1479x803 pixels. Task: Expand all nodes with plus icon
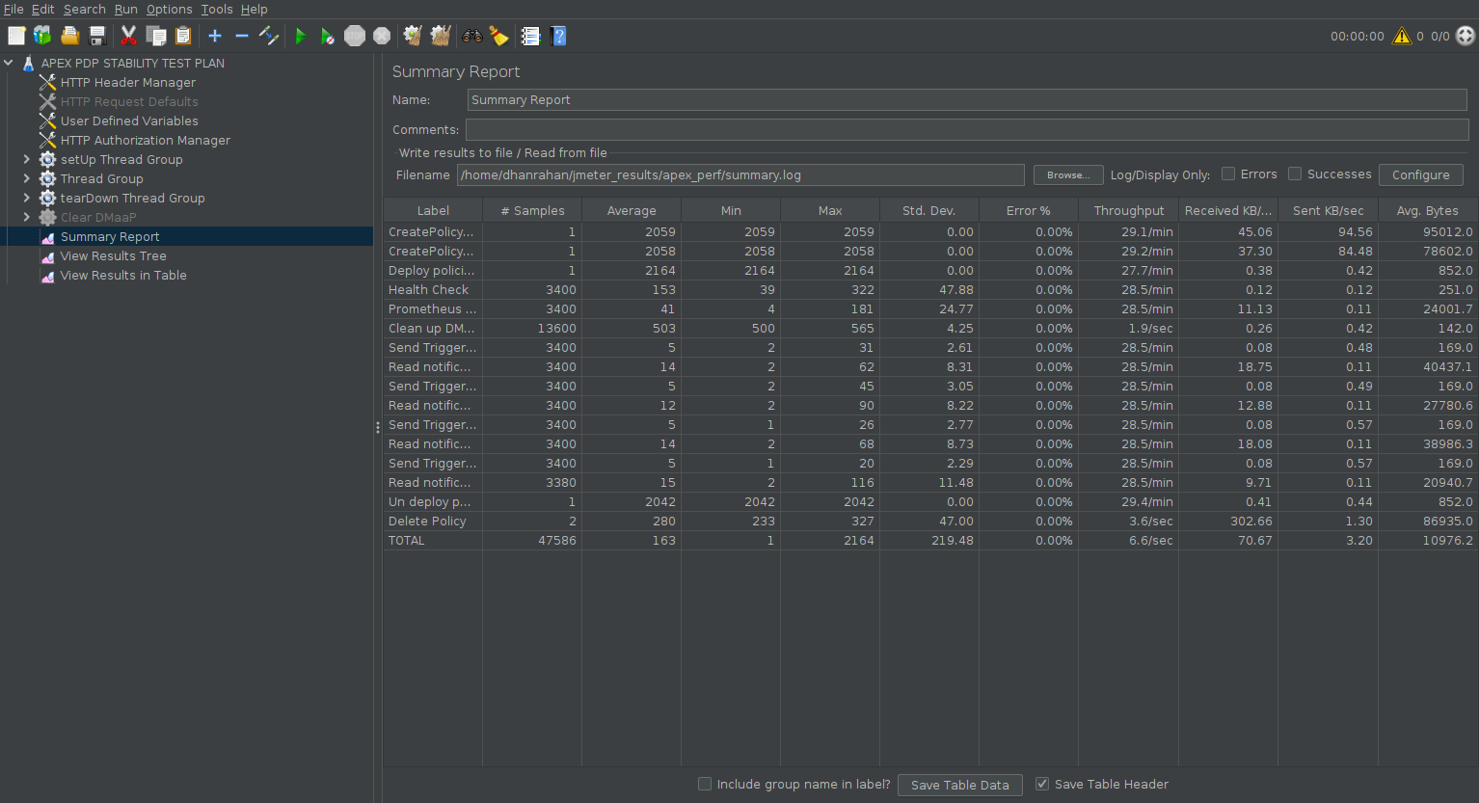pos(215,36)
